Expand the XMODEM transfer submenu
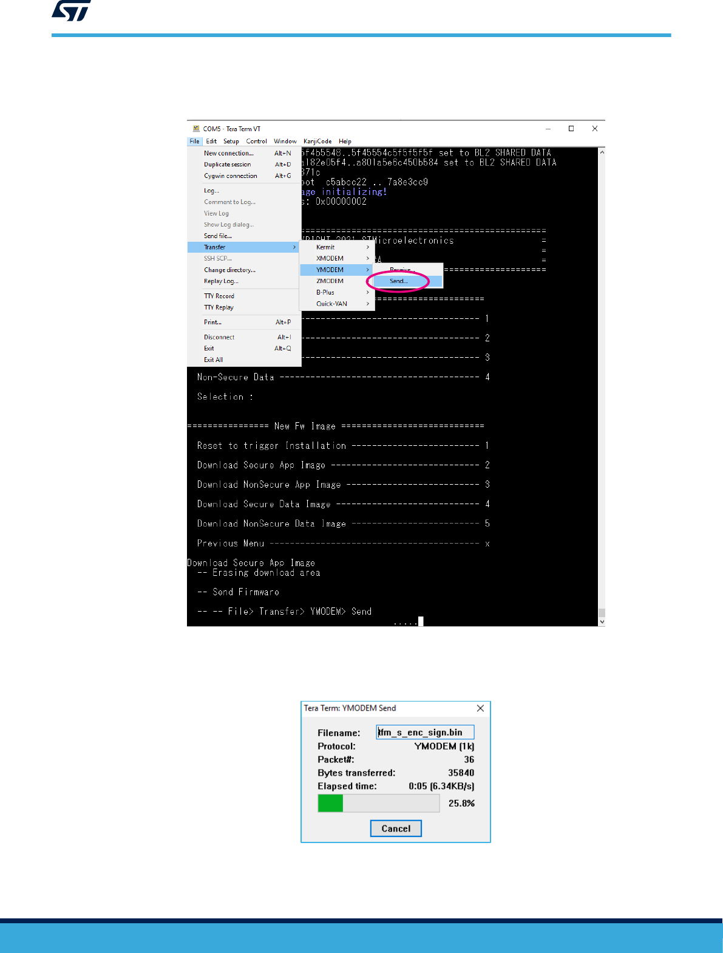Screen dimensions: 723x953 (337, 259)
